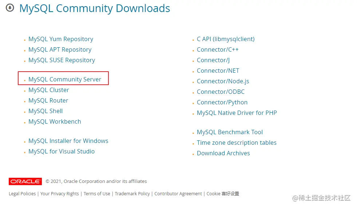Open Legal Policies footer link
This screenshot has width=357, height=208.
point(22,194)
